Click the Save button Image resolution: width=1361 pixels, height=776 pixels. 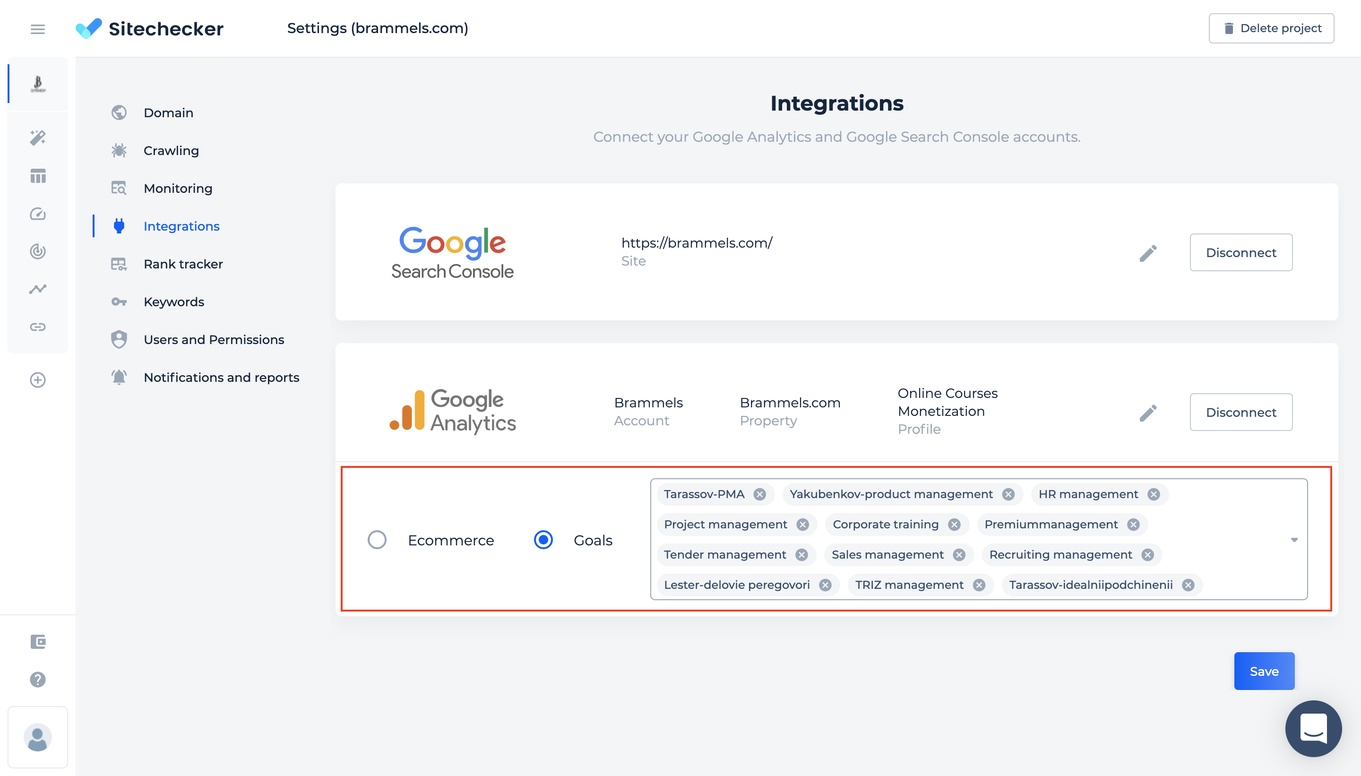click(x=1264, y=671)
